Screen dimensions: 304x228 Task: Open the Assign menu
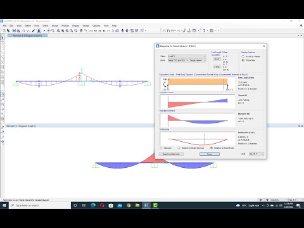point(55,25)
